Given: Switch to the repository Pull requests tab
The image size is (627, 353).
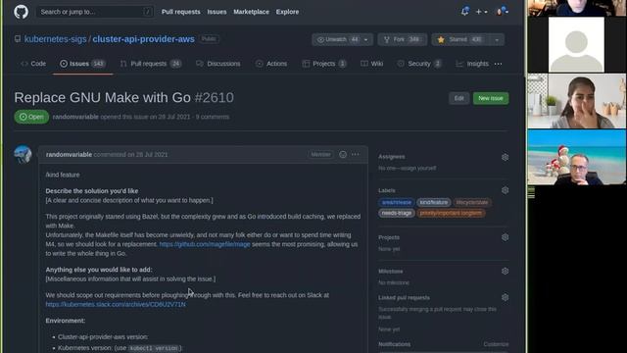Looking at the screenshot, I should (151, 64).
